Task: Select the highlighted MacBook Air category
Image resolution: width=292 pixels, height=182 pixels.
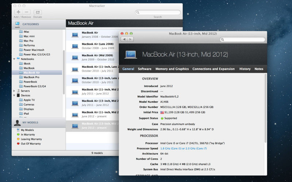Action: pos(37,72)
